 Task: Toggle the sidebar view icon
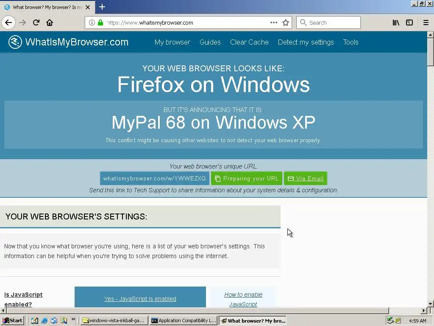[x=409, y=22]
